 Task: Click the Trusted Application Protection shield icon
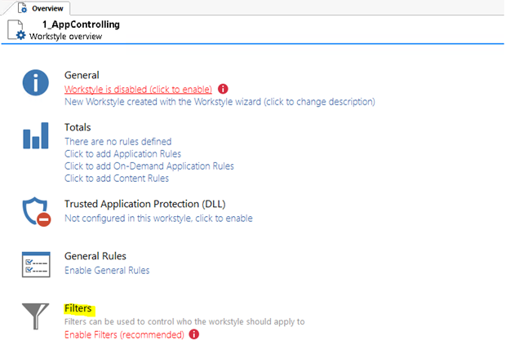pyautogui.click(x=37, y=211)
